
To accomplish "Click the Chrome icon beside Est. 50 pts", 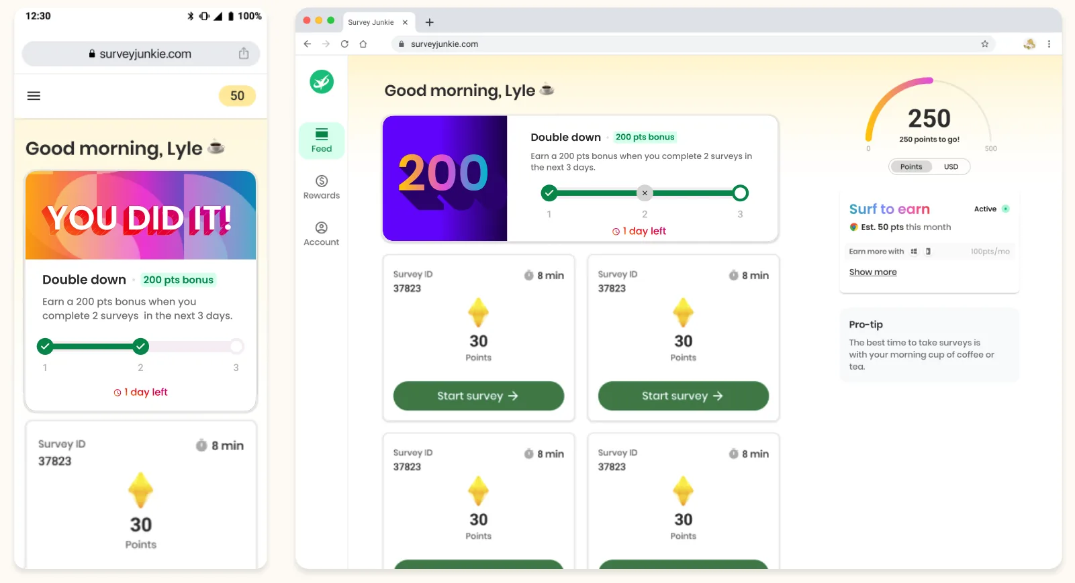I will (853, 227).
